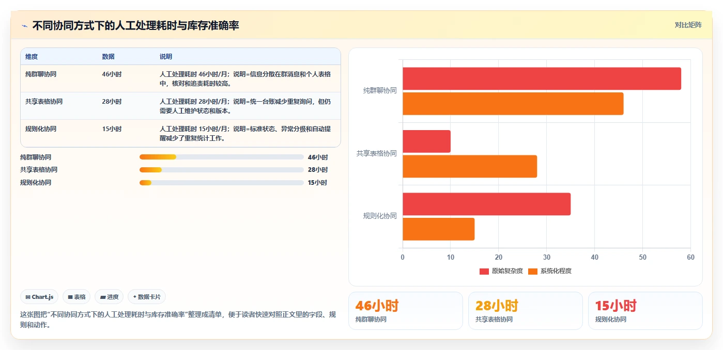Click the orange chart bar for 共享表格协同
This screenshot has height=350, width=723.
coord(470,166)
